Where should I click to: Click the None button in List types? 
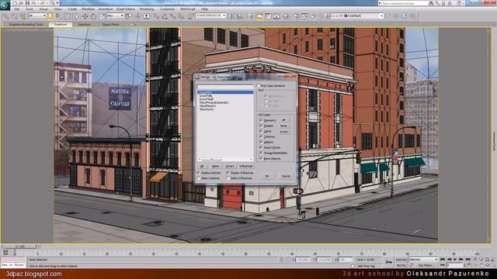[x=283, y=126]
